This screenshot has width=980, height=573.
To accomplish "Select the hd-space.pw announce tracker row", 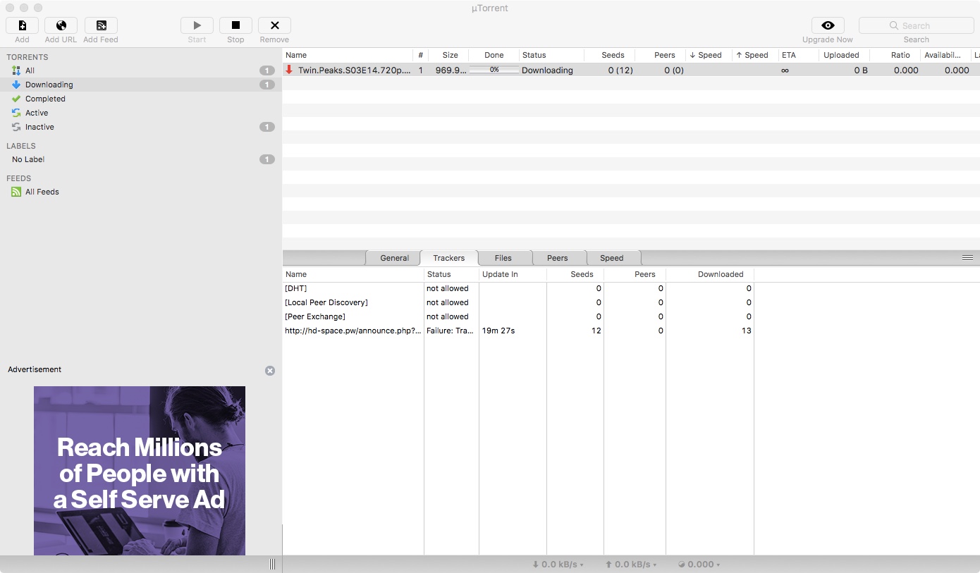I will [x=518, y=331].
